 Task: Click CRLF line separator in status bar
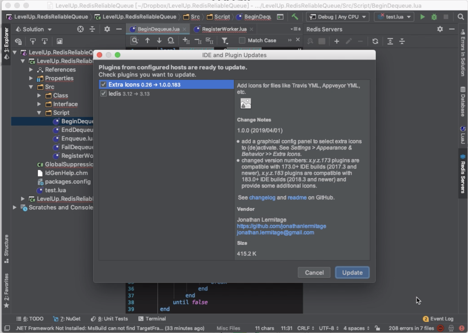(x=305, y=328)
